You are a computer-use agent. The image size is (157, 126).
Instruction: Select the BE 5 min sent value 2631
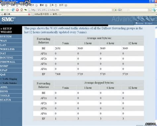tap(58, 48)
